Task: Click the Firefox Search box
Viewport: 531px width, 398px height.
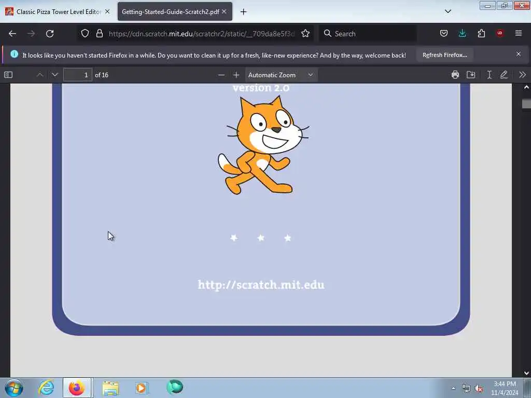Action: [x=368, y=34]
